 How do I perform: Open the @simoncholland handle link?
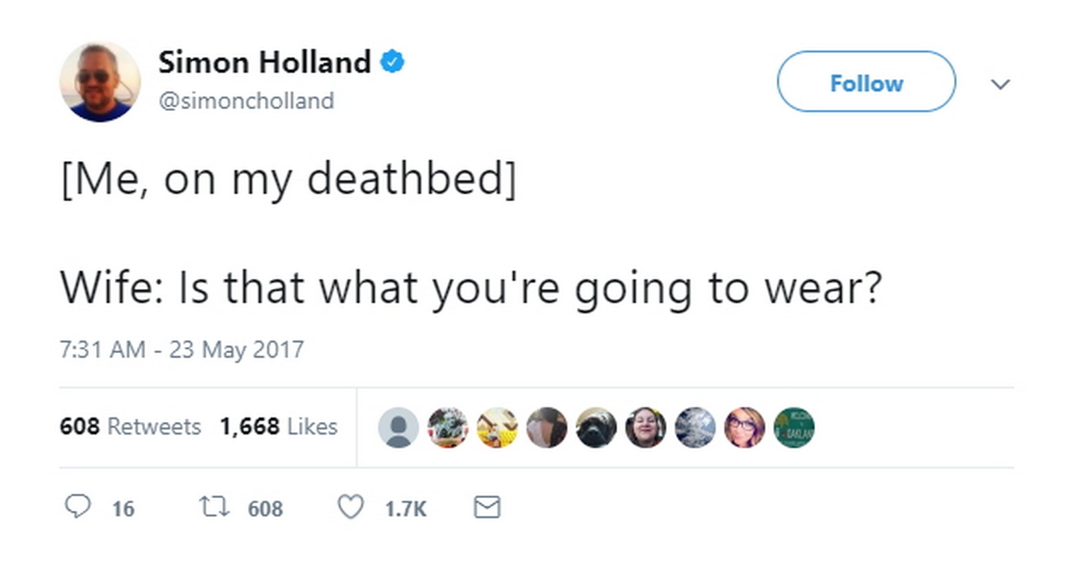click(246, 101)
